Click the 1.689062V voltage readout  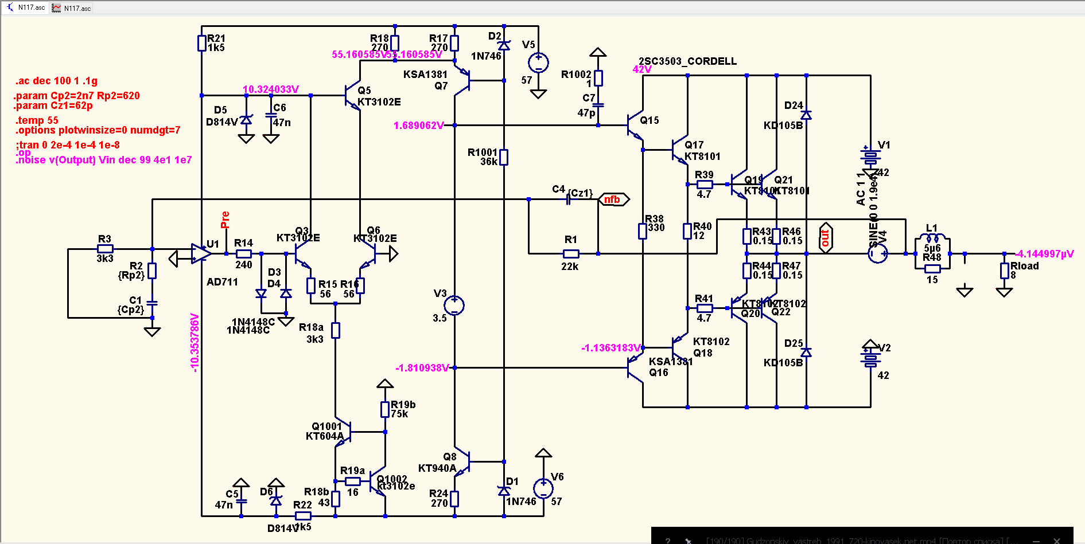[419, 126]
